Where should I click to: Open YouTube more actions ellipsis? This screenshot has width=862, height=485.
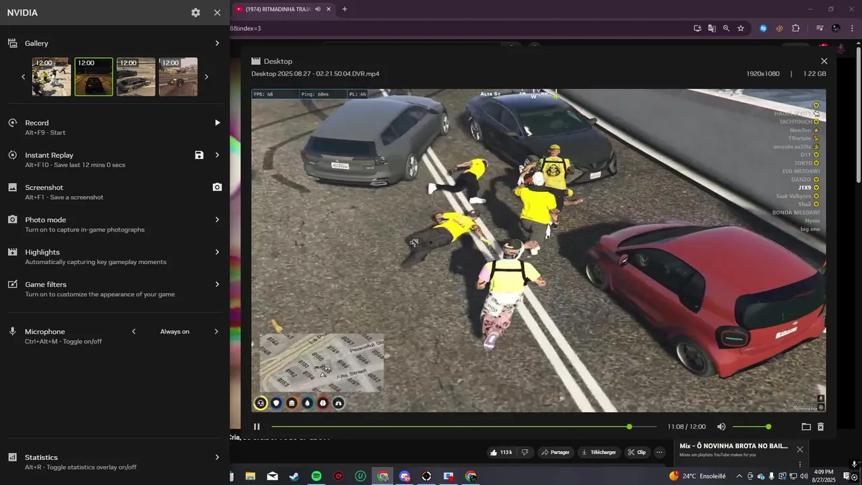point(661,452)
